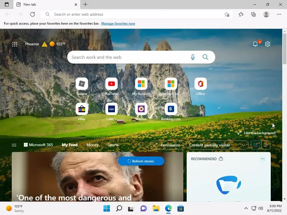
Task: Open the Recommended card options menu
Action: click(x=263, y=159)
